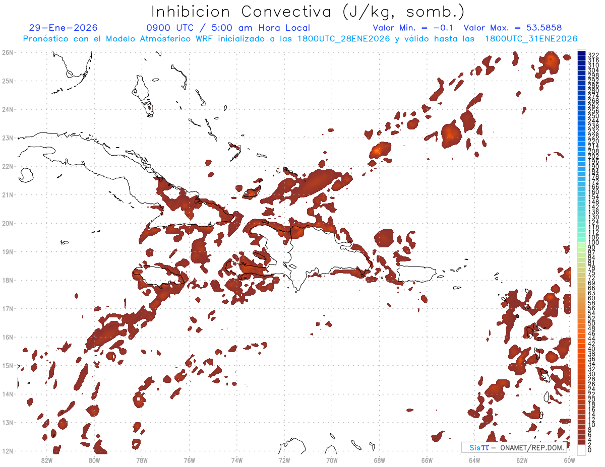The height and width of the screenshot is (467, 605).
Task: Click the '100' value on the color scale
Action: (593, 243)
